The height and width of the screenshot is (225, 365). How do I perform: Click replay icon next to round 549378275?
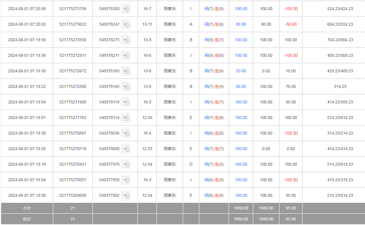point(126,40)
